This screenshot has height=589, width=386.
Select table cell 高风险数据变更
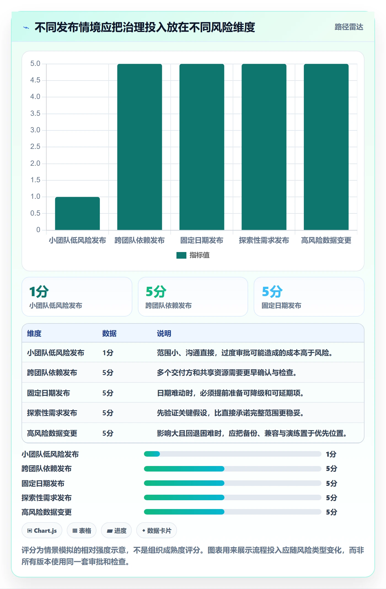pyautogui.click(x=52, y=433)
